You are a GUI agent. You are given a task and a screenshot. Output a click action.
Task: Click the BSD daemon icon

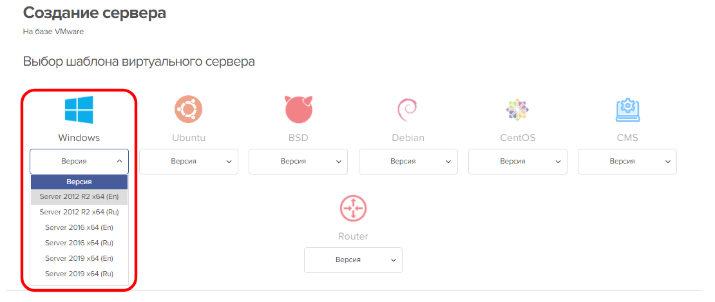tap(298, 109)
